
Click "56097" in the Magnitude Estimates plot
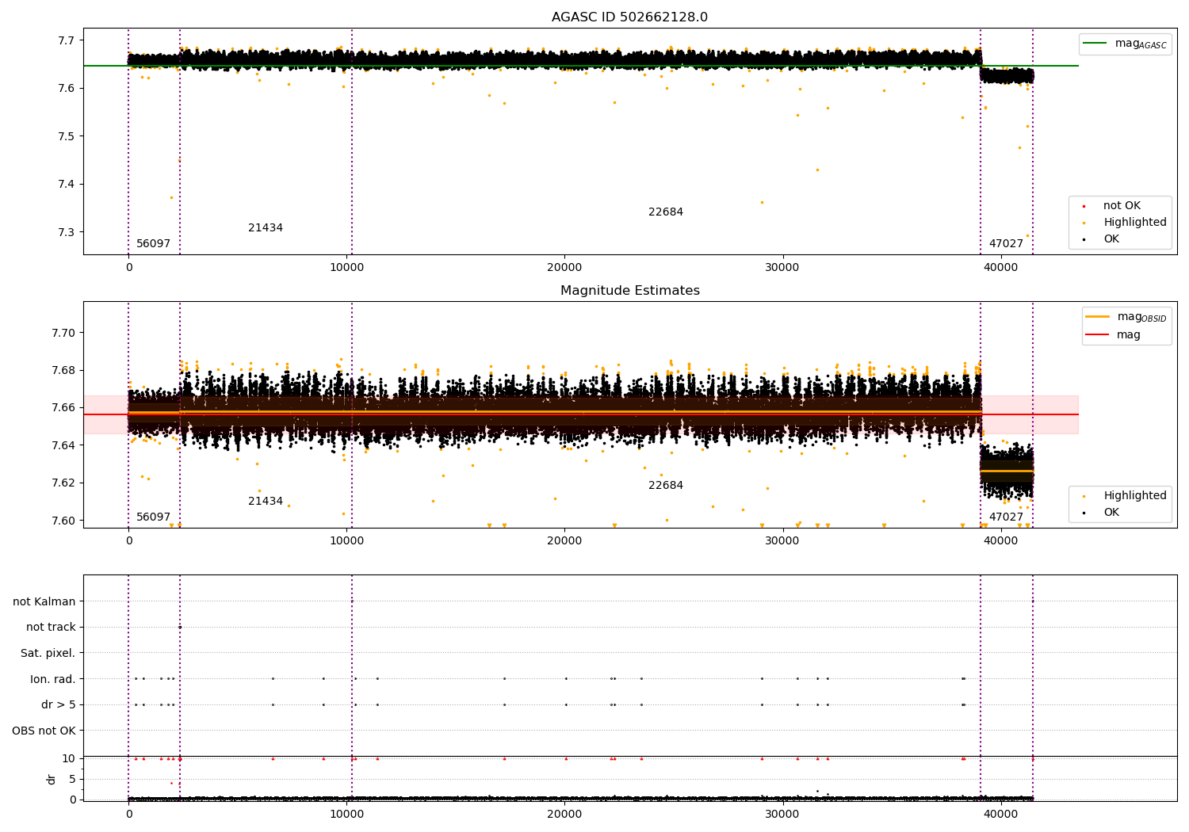(154, 517)
